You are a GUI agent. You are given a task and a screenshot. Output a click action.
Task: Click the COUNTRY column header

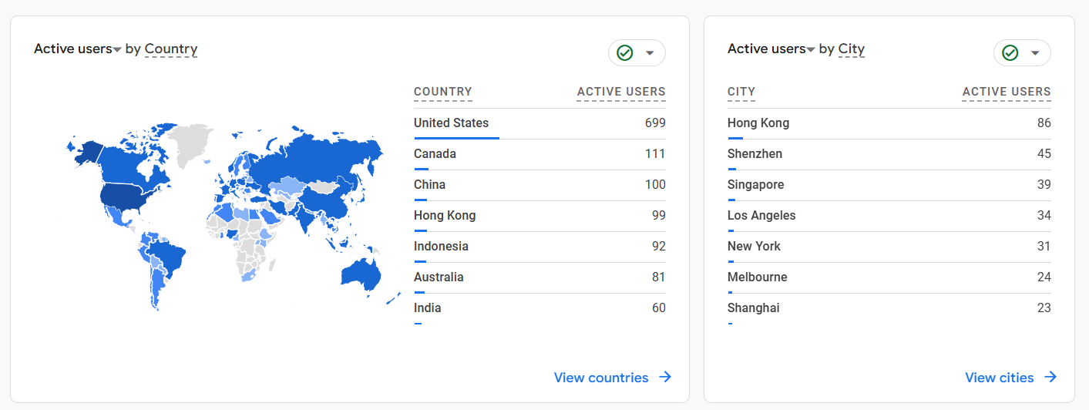pos(443,92)
